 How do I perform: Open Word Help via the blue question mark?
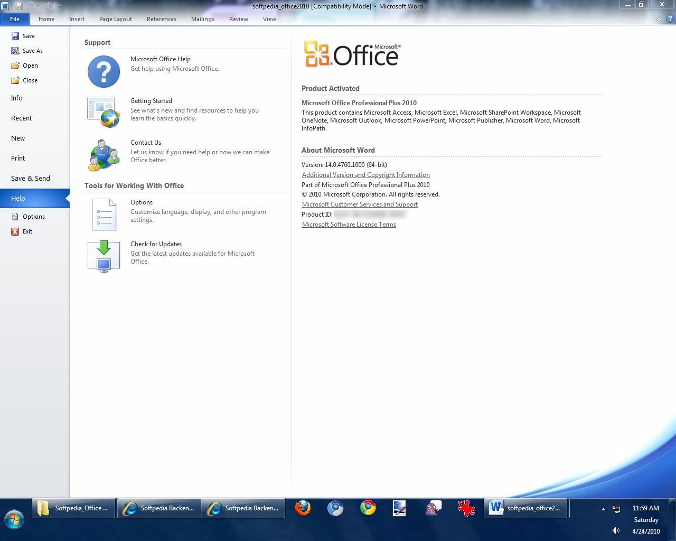pos(670,19)
